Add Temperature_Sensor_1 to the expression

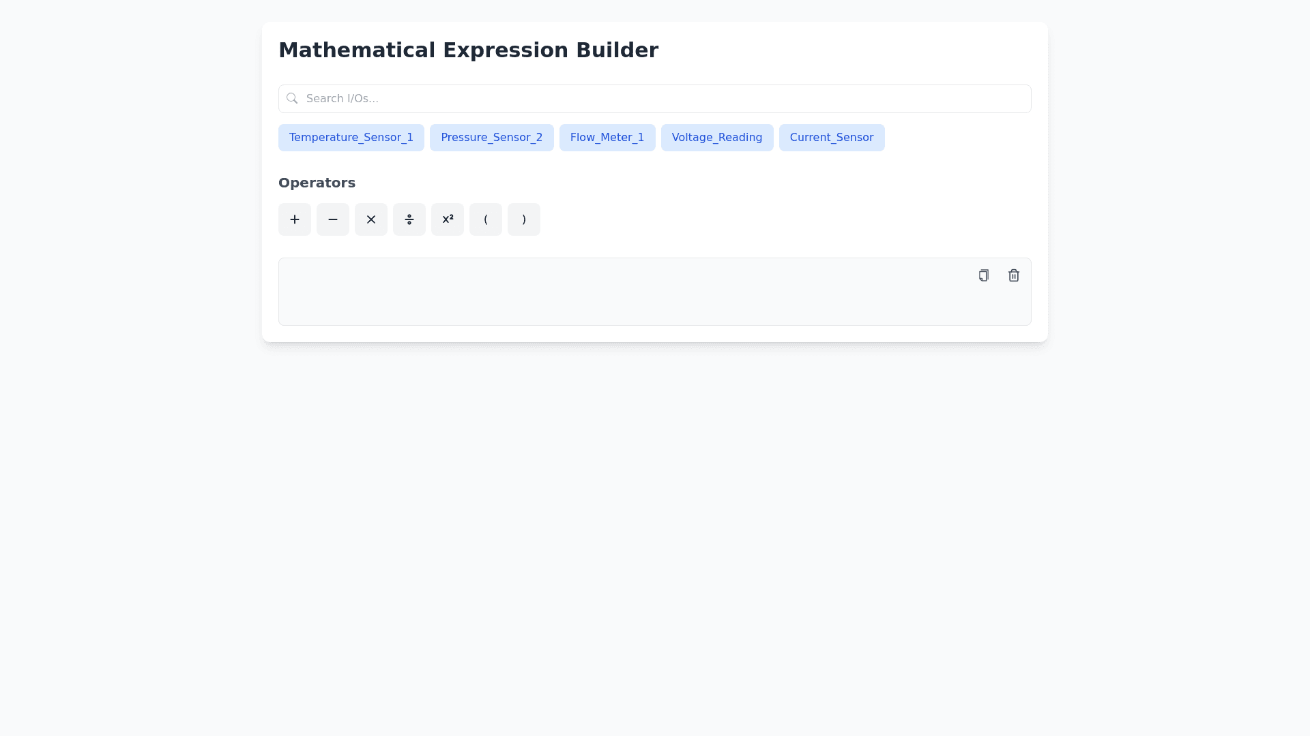(351, 138)
